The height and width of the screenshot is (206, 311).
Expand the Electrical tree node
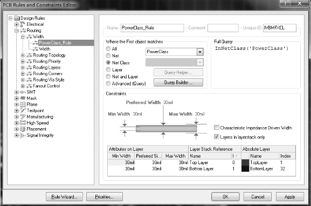pyautogui.click(x=17, y=25)
